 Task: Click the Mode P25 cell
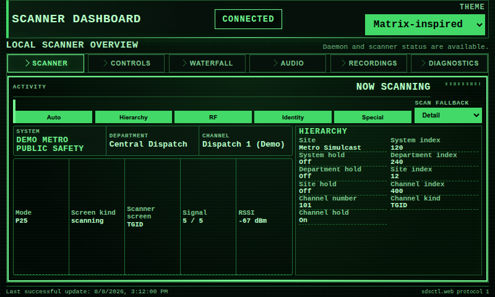41,217
